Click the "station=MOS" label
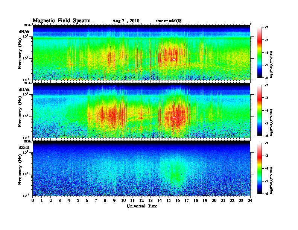Screen dimensions: 298x230 [x=169, y=21]
